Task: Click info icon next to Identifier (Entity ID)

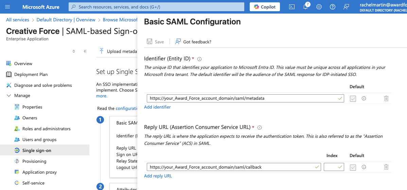Action: (199, 59)
